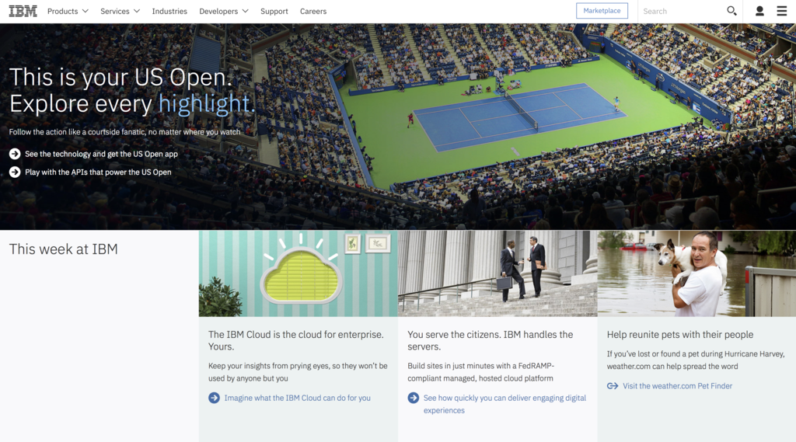The width and height of the screenshot is (796, 442).
Task: Click the IBM logo
Action: point(23,11)
